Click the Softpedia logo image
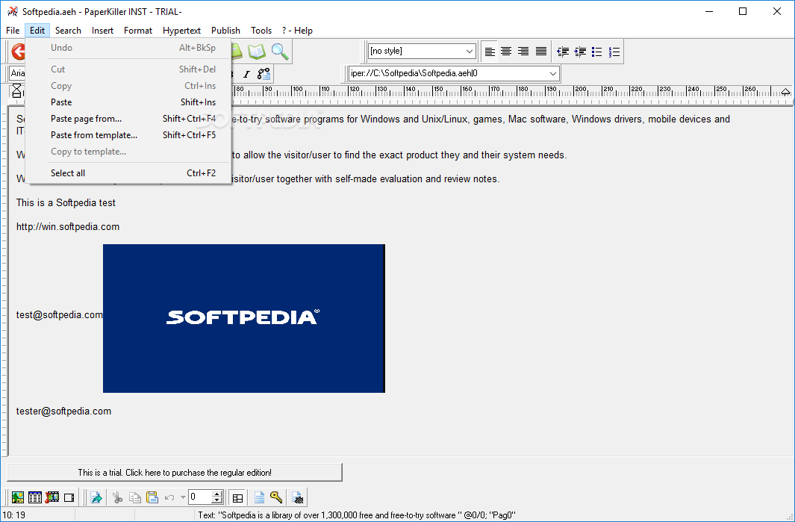The height and width of the screenshot is (522, 795). click(244, 318)
